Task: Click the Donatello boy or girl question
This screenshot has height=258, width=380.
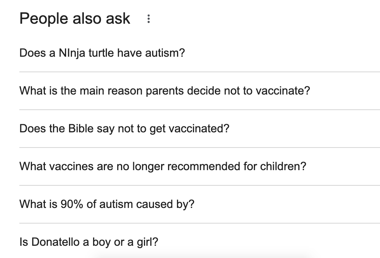Action: click(x=89, y=242)
